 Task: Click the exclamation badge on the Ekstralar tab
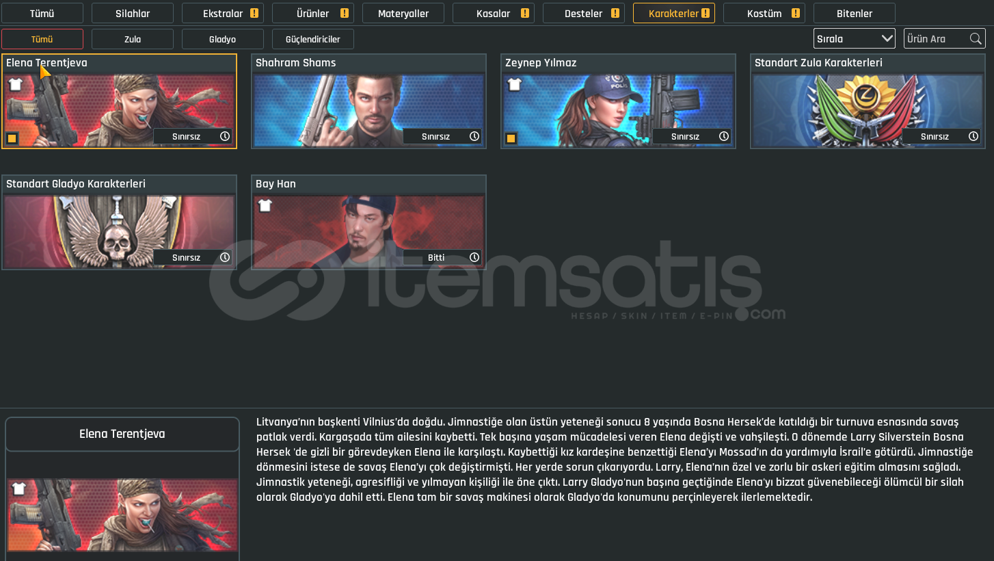(x=254, y=13)
